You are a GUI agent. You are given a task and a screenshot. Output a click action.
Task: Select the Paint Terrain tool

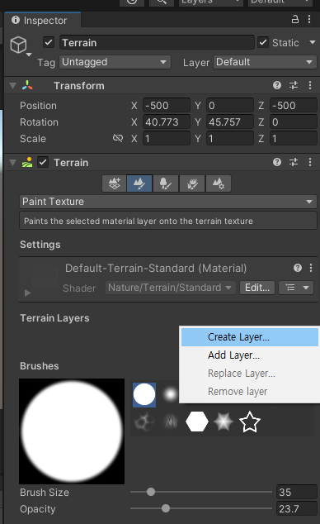(x=139, y=183)
